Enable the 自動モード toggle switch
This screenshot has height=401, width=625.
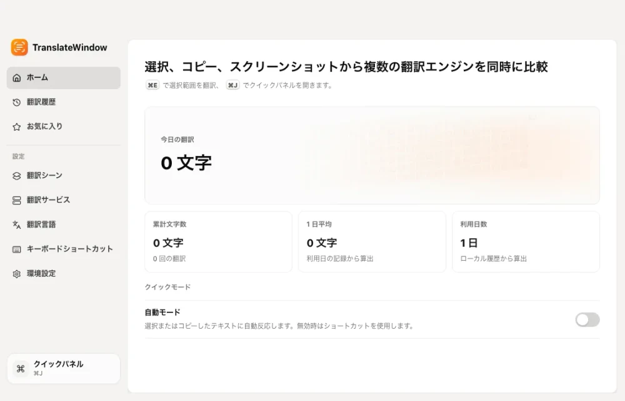click(x=587, y=319)
